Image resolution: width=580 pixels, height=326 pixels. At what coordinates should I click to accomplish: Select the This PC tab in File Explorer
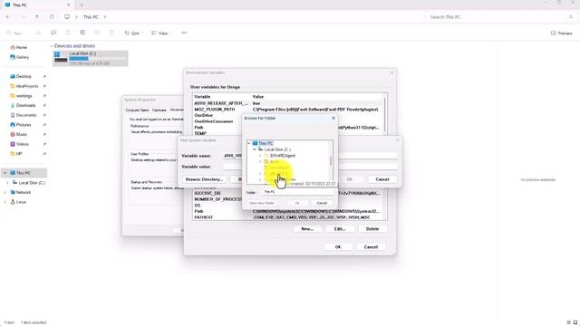[x=37, y=5]
